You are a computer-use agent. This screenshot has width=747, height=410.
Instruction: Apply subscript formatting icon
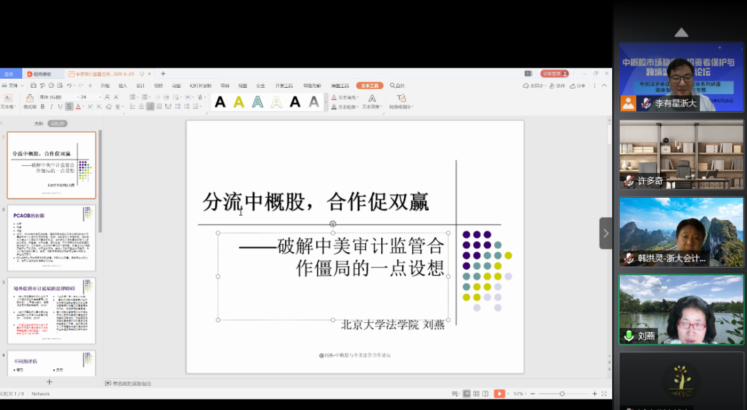point(99,106)
